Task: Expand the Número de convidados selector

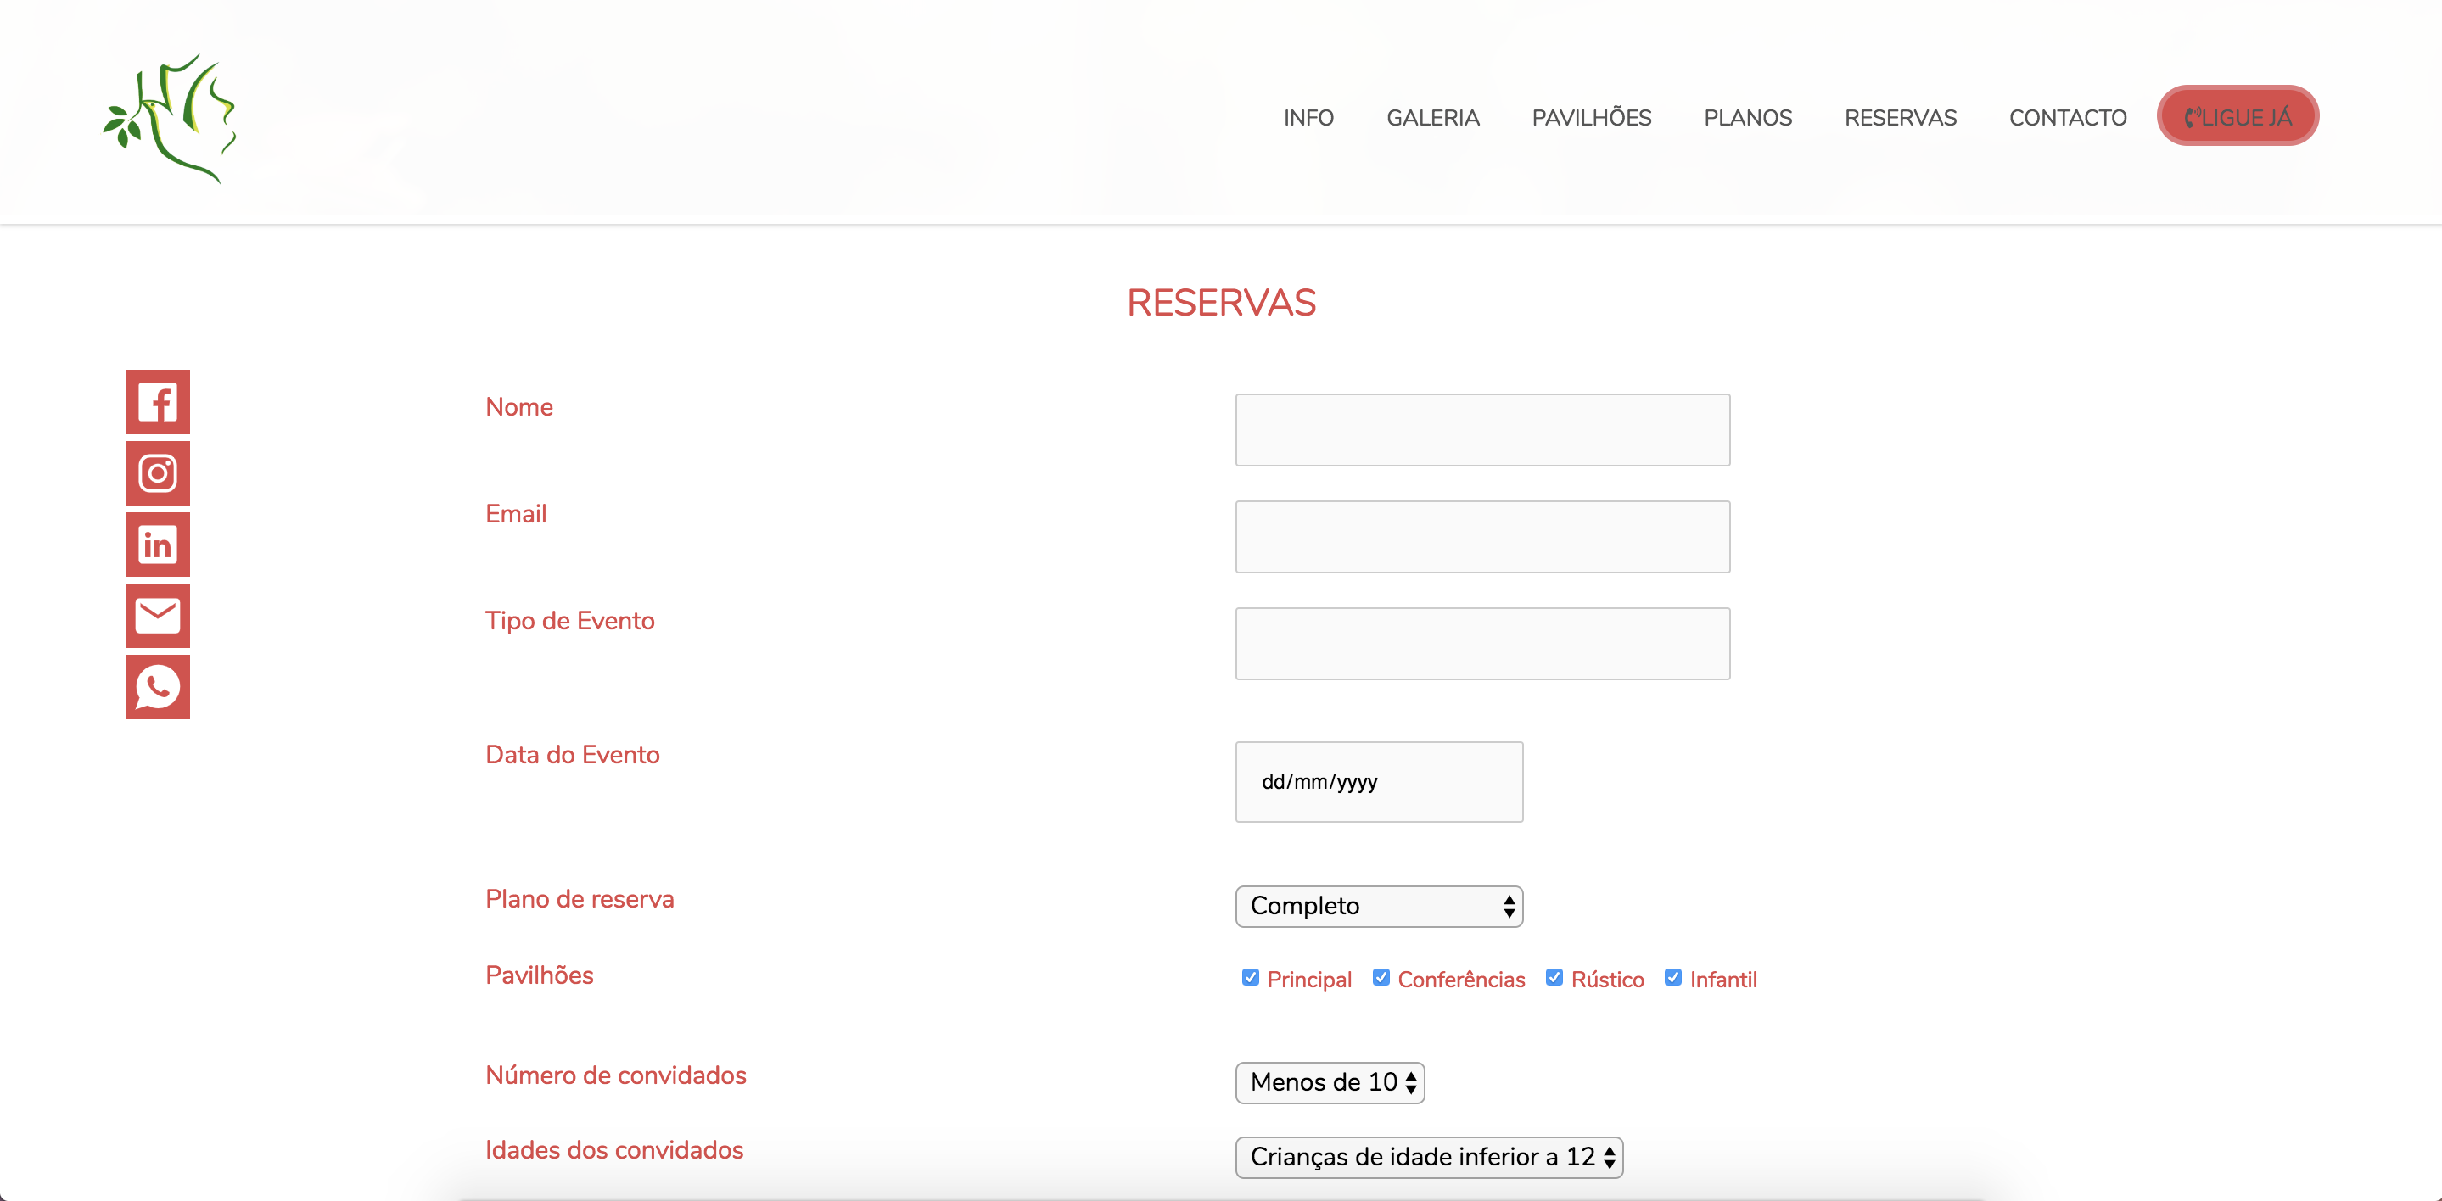Action: click(x=1329, y=1082)
